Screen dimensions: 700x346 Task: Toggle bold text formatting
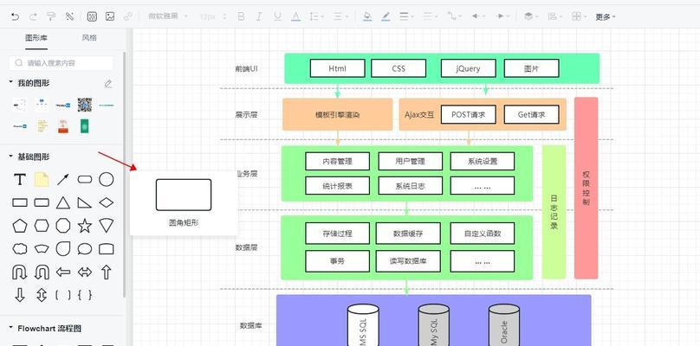[241, 17]
